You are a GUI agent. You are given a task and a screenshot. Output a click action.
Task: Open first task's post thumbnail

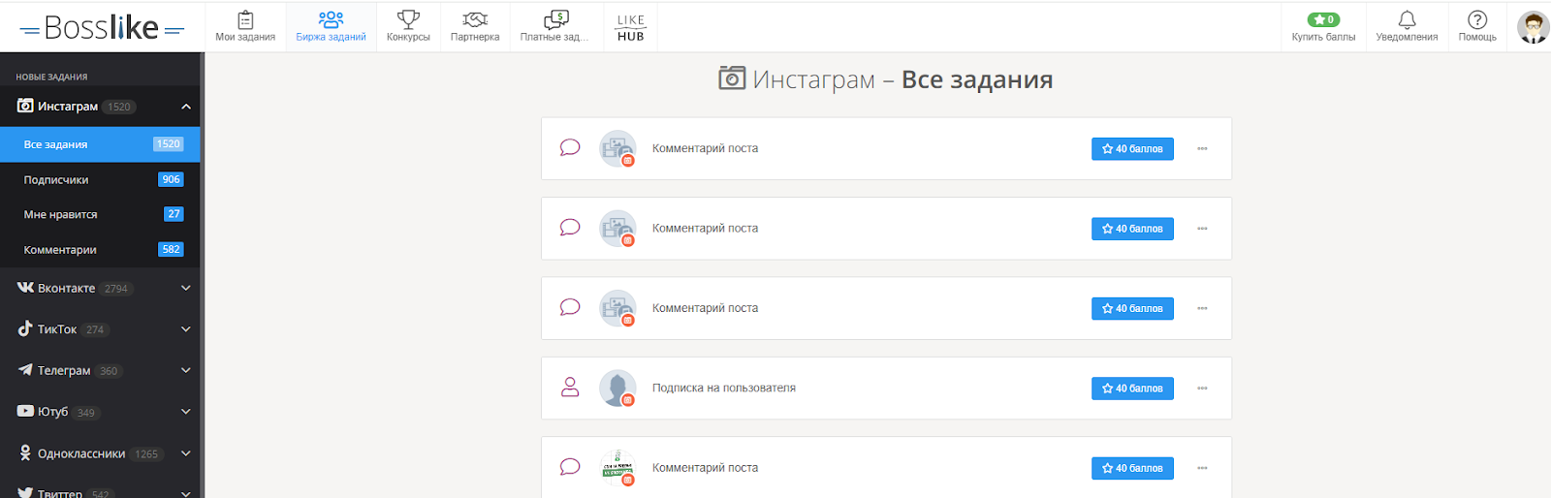(x=617, y=148)
